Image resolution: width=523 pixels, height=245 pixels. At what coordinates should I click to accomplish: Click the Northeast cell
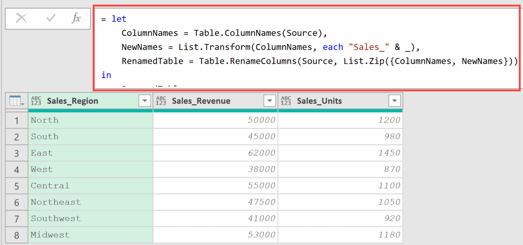coord(91,202)
